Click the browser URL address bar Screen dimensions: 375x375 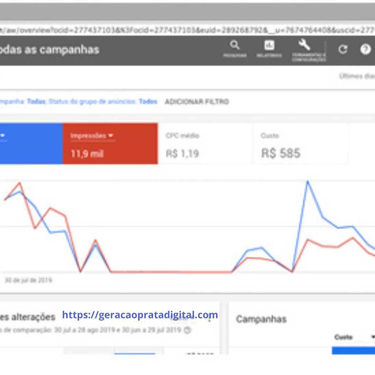pos(183,30)
